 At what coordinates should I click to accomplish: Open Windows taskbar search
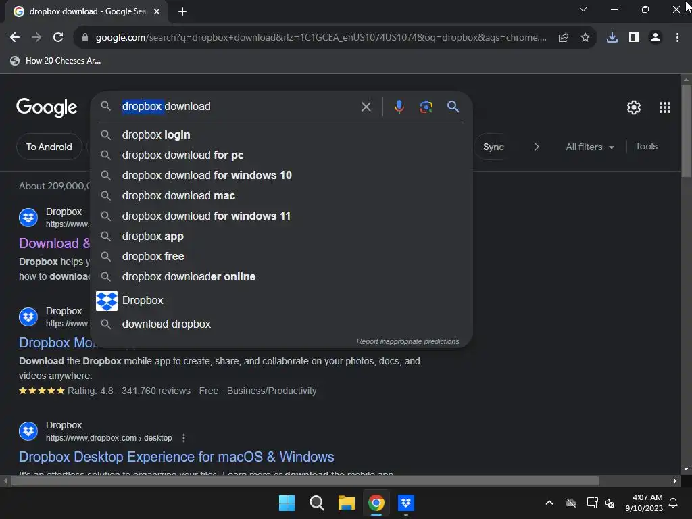coord(316,503)
